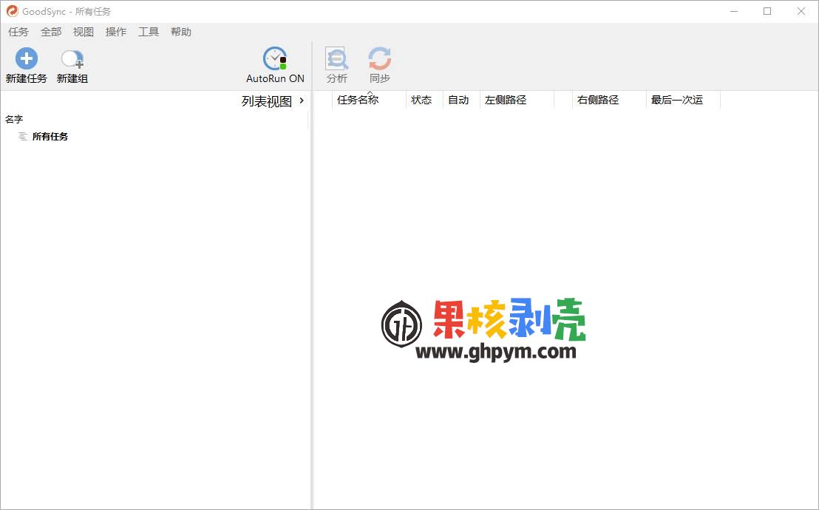The height and width of the screenshot is (510, 819).
Task: Open the 视图 menu
Action: pos(83,32)
